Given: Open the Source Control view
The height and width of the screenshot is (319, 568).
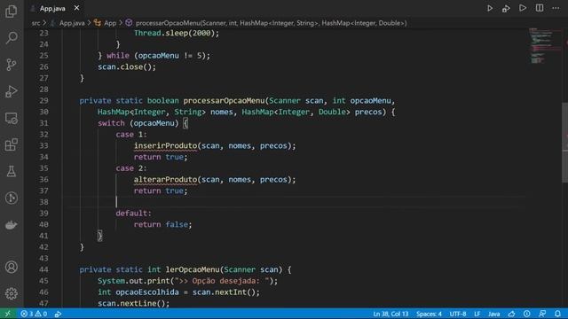Looking at the screenshot, I should pyautogui.click(x=12, y=65).
